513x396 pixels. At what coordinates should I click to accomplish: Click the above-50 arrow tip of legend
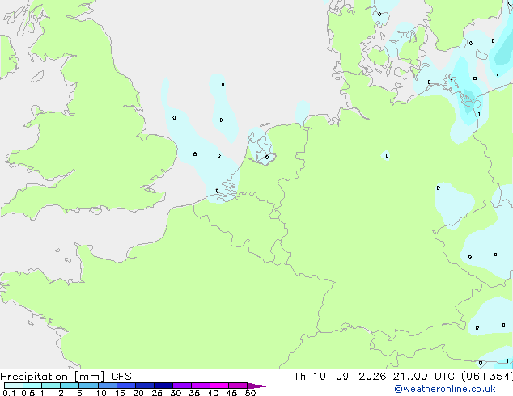pos(256,385)
